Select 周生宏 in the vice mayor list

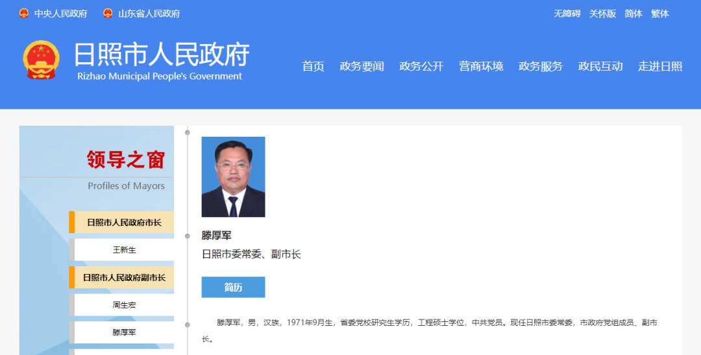click(124, 304)
